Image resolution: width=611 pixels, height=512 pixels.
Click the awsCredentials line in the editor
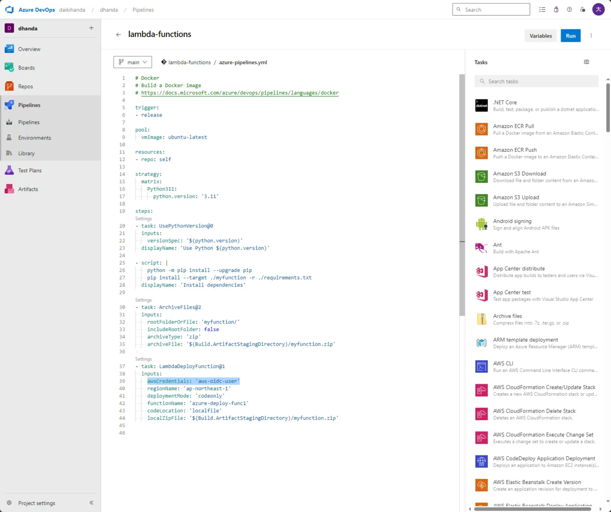coord(193,381)
